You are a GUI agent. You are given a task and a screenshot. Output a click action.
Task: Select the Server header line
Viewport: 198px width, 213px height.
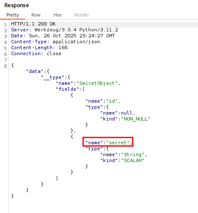tap(64, 30)
